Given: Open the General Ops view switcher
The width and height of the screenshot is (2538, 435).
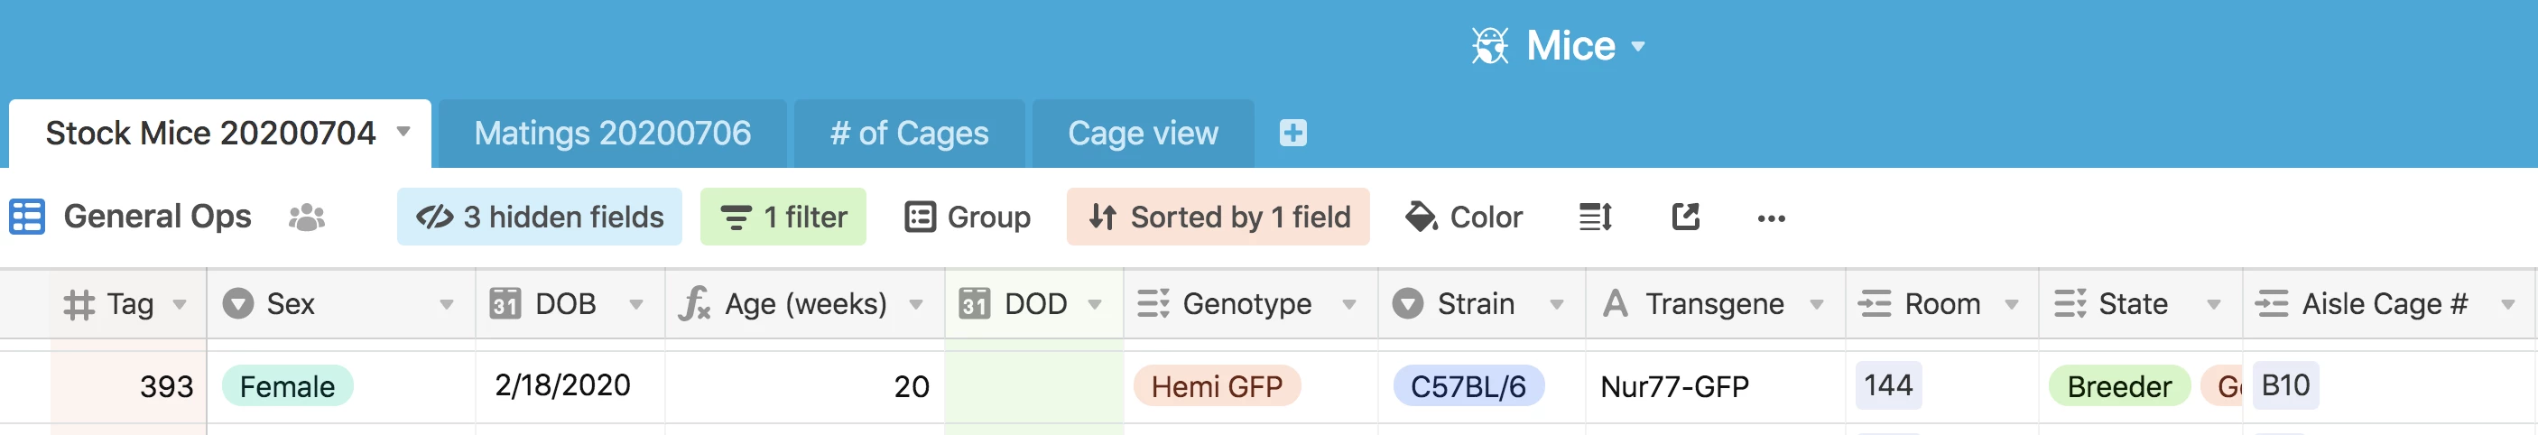Looking at the screenshot, I should tap(157, 217).
